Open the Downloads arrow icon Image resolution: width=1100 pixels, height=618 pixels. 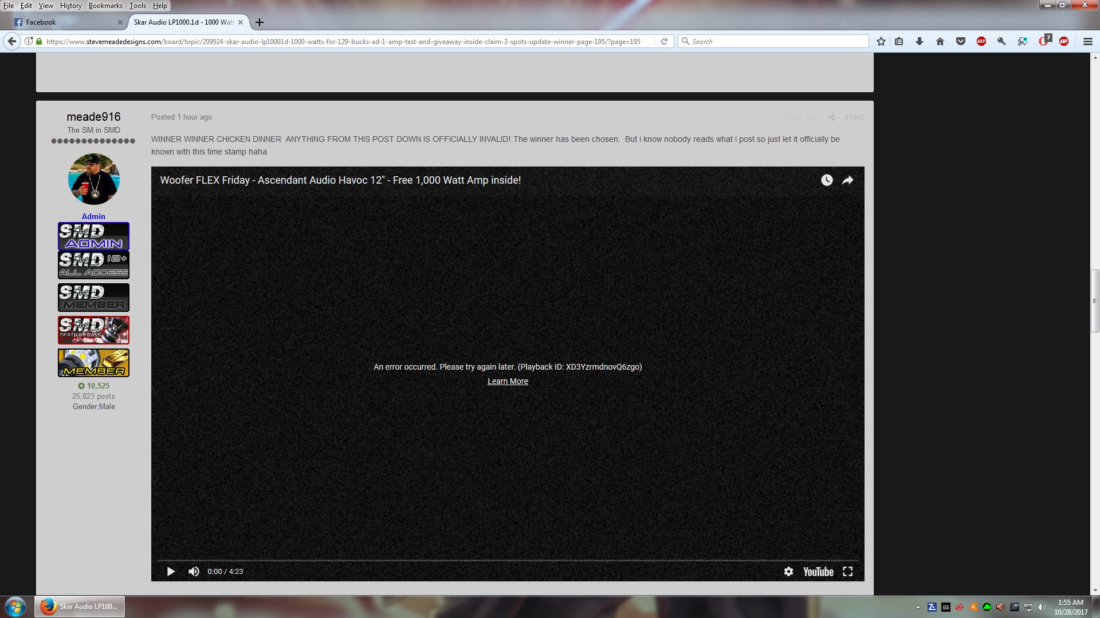(x=920, y=41)
